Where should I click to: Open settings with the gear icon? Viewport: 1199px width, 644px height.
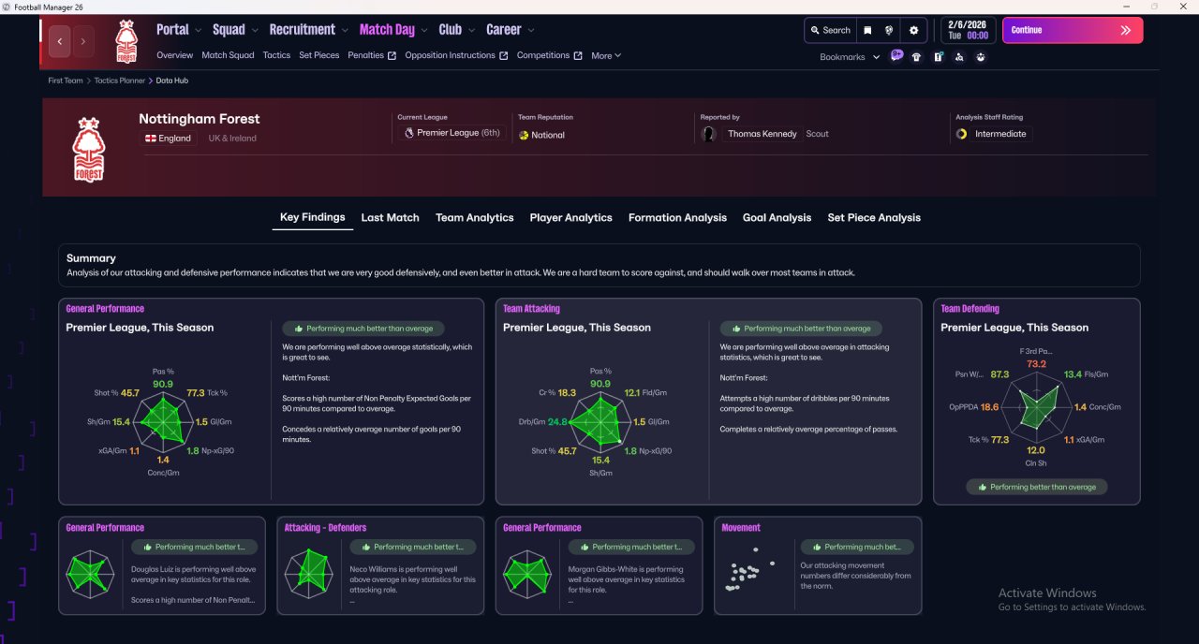click(x=914, y=30)
